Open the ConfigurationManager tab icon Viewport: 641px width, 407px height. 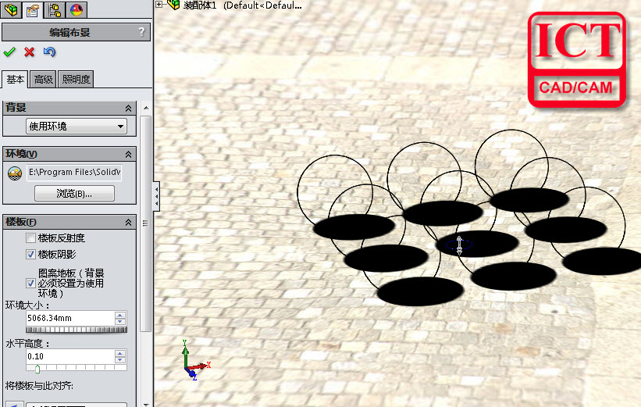[x=55, y=10]
